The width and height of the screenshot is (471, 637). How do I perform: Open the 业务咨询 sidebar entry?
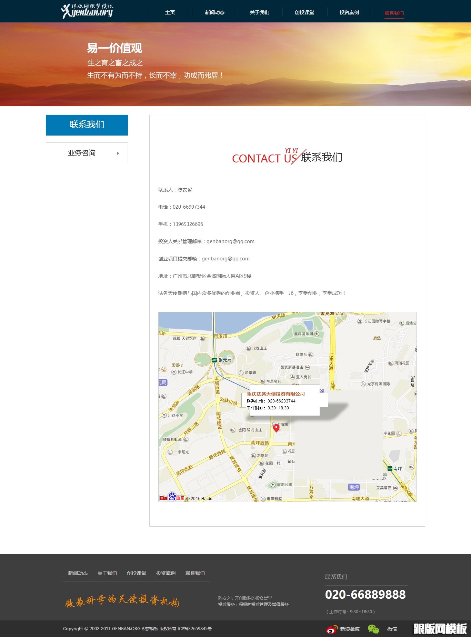(x=87, y=153)
